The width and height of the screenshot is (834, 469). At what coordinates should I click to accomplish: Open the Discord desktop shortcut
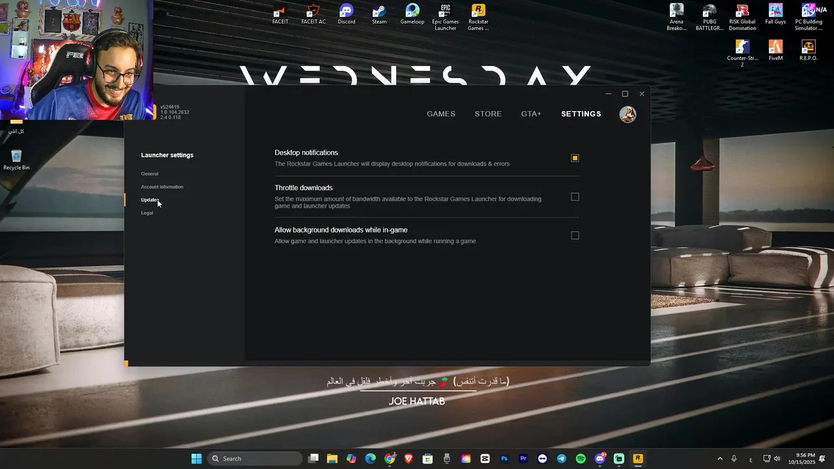coord(347,15)
